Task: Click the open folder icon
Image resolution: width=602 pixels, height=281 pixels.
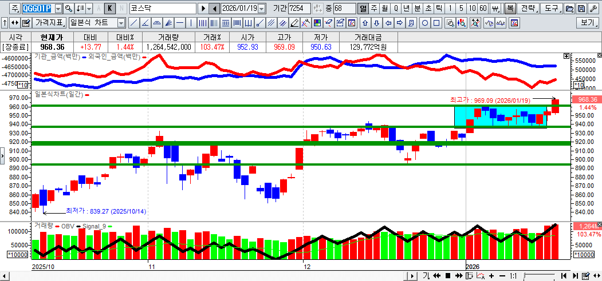Action: (x=569, y=9)
